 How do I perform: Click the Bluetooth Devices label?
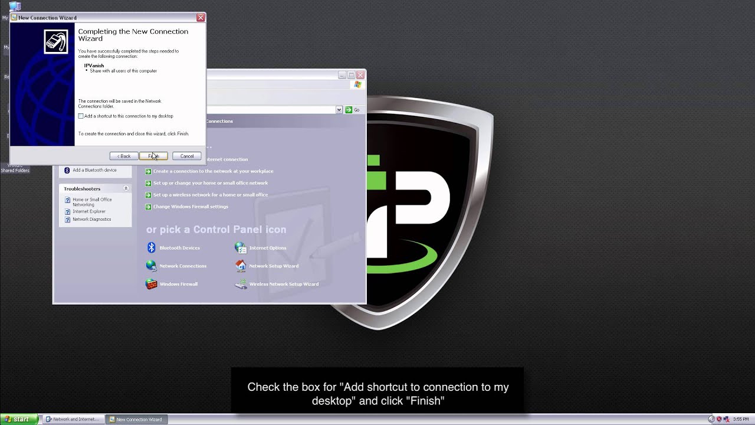coord(179,248)
